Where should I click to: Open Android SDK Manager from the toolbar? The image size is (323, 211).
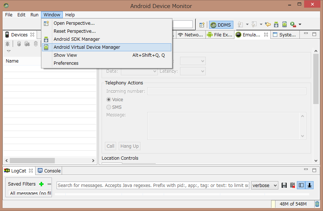pos(276,24)
